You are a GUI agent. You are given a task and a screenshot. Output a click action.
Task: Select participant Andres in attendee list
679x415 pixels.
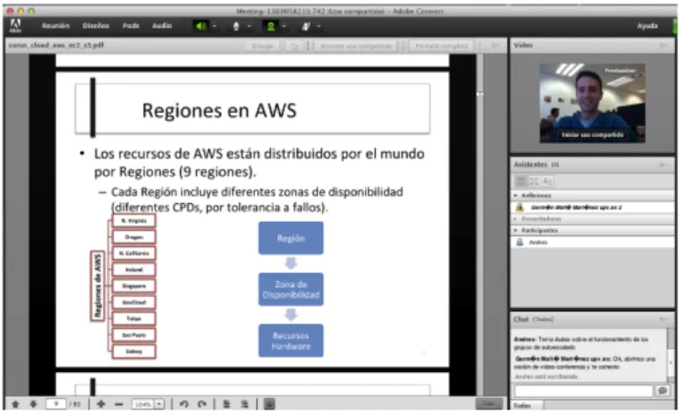click(592, 242)
